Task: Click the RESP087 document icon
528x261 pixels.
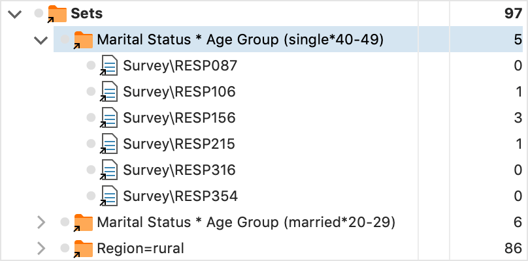Action: [x=109, y=66]
